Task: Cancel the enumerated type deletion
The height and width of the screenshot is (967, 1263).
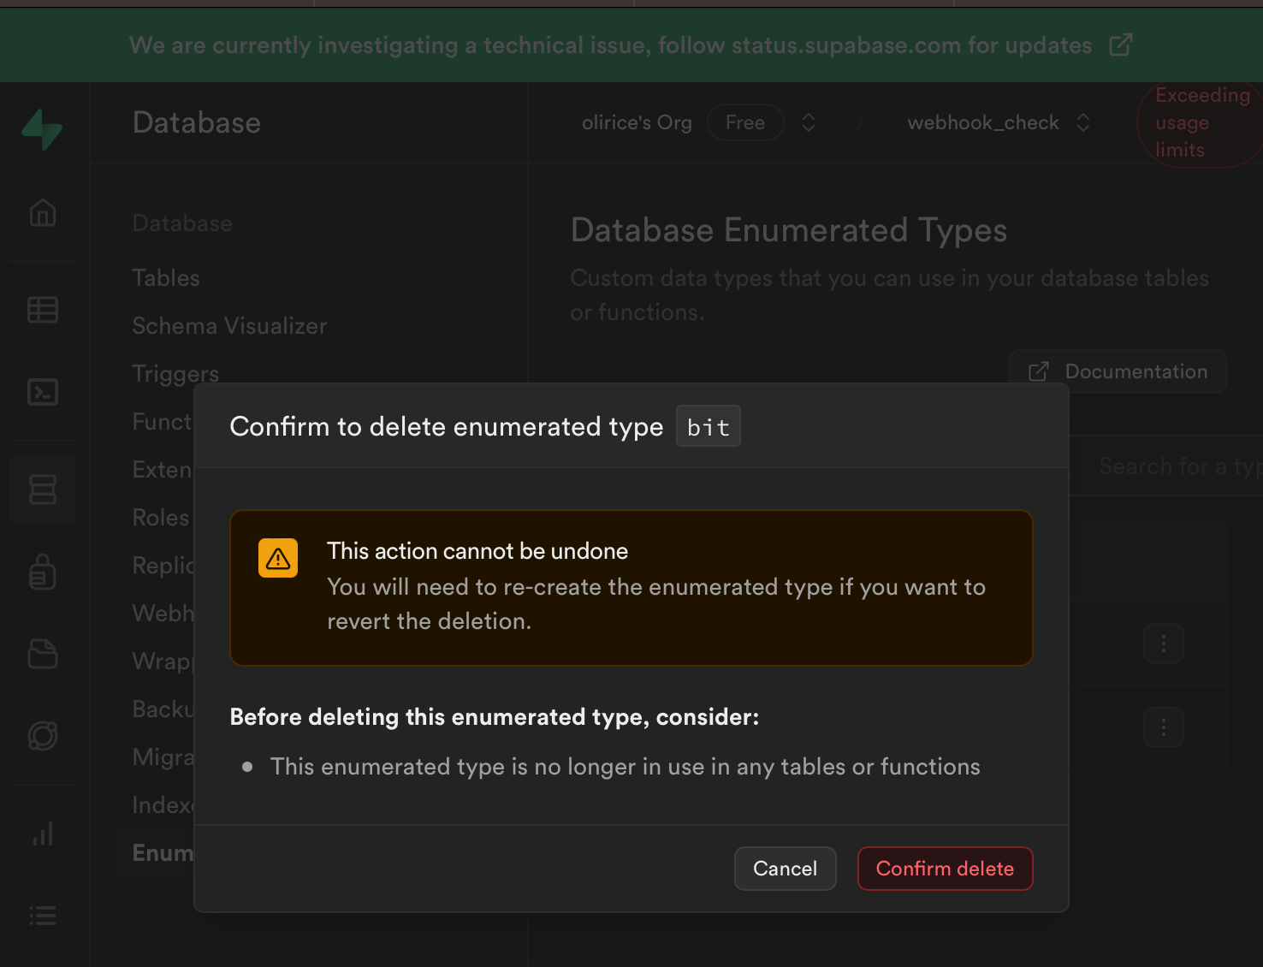Action: [785, 868]
